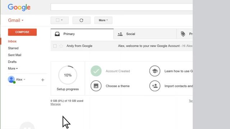Click the Promotions tag icon
This screenshot has height=129, width=230.
pos(183,34)
